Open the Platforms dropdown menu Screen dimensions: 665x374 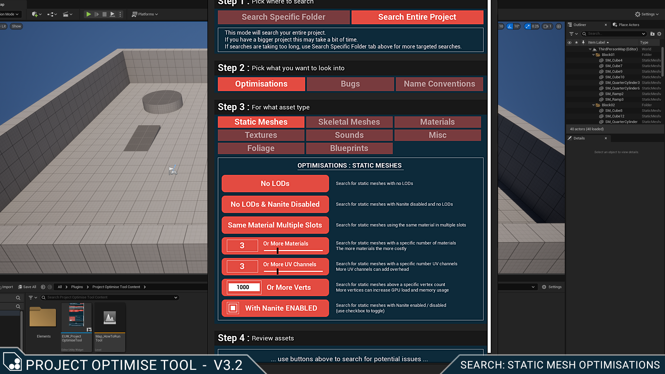145,14
